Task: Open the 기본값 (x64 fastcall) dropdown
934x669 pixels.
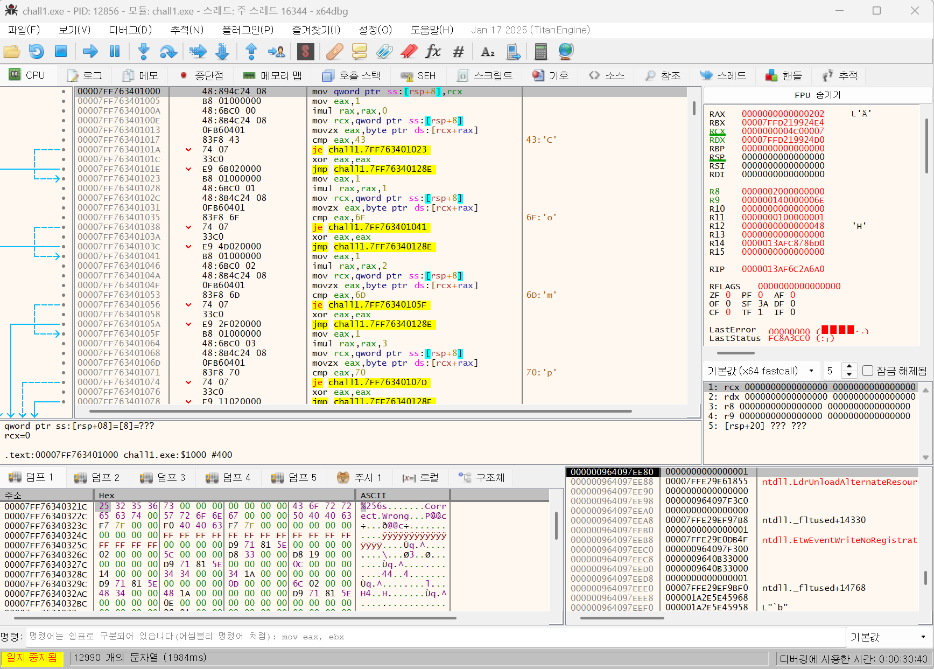Action: point(760,371)
